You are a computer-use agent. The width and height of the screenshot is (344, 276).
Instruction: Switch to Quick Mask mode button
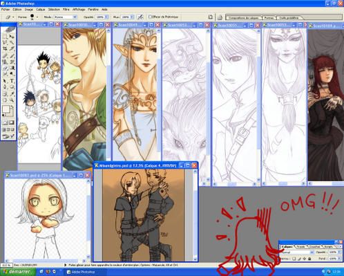(x=12, y=122)
